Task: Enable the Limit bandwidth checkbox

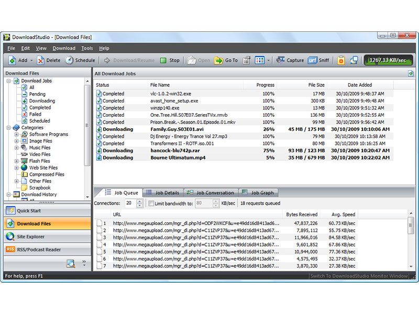Action: click(151, 203)
